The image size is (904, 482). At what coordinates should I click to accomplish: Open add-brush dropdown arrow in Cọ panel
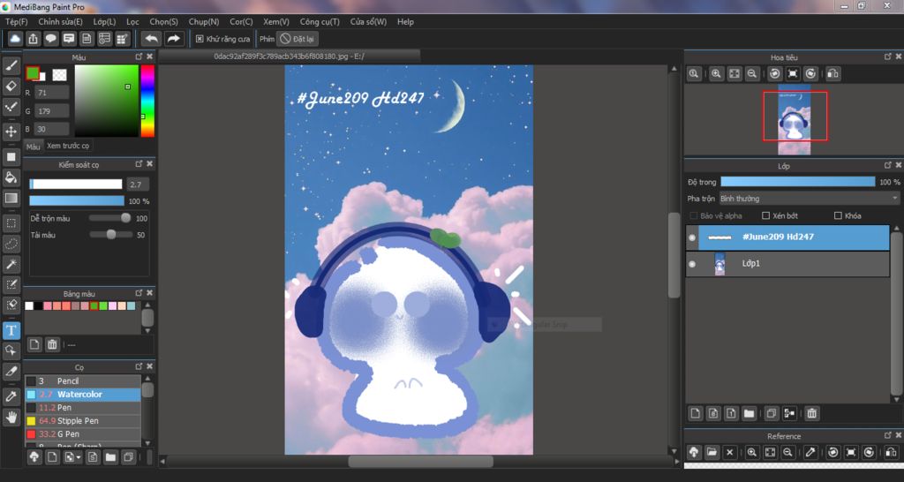pyautogui.click(x=79, y=458)
